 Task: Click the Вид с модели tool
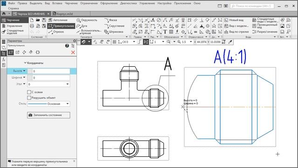(237, 26)
